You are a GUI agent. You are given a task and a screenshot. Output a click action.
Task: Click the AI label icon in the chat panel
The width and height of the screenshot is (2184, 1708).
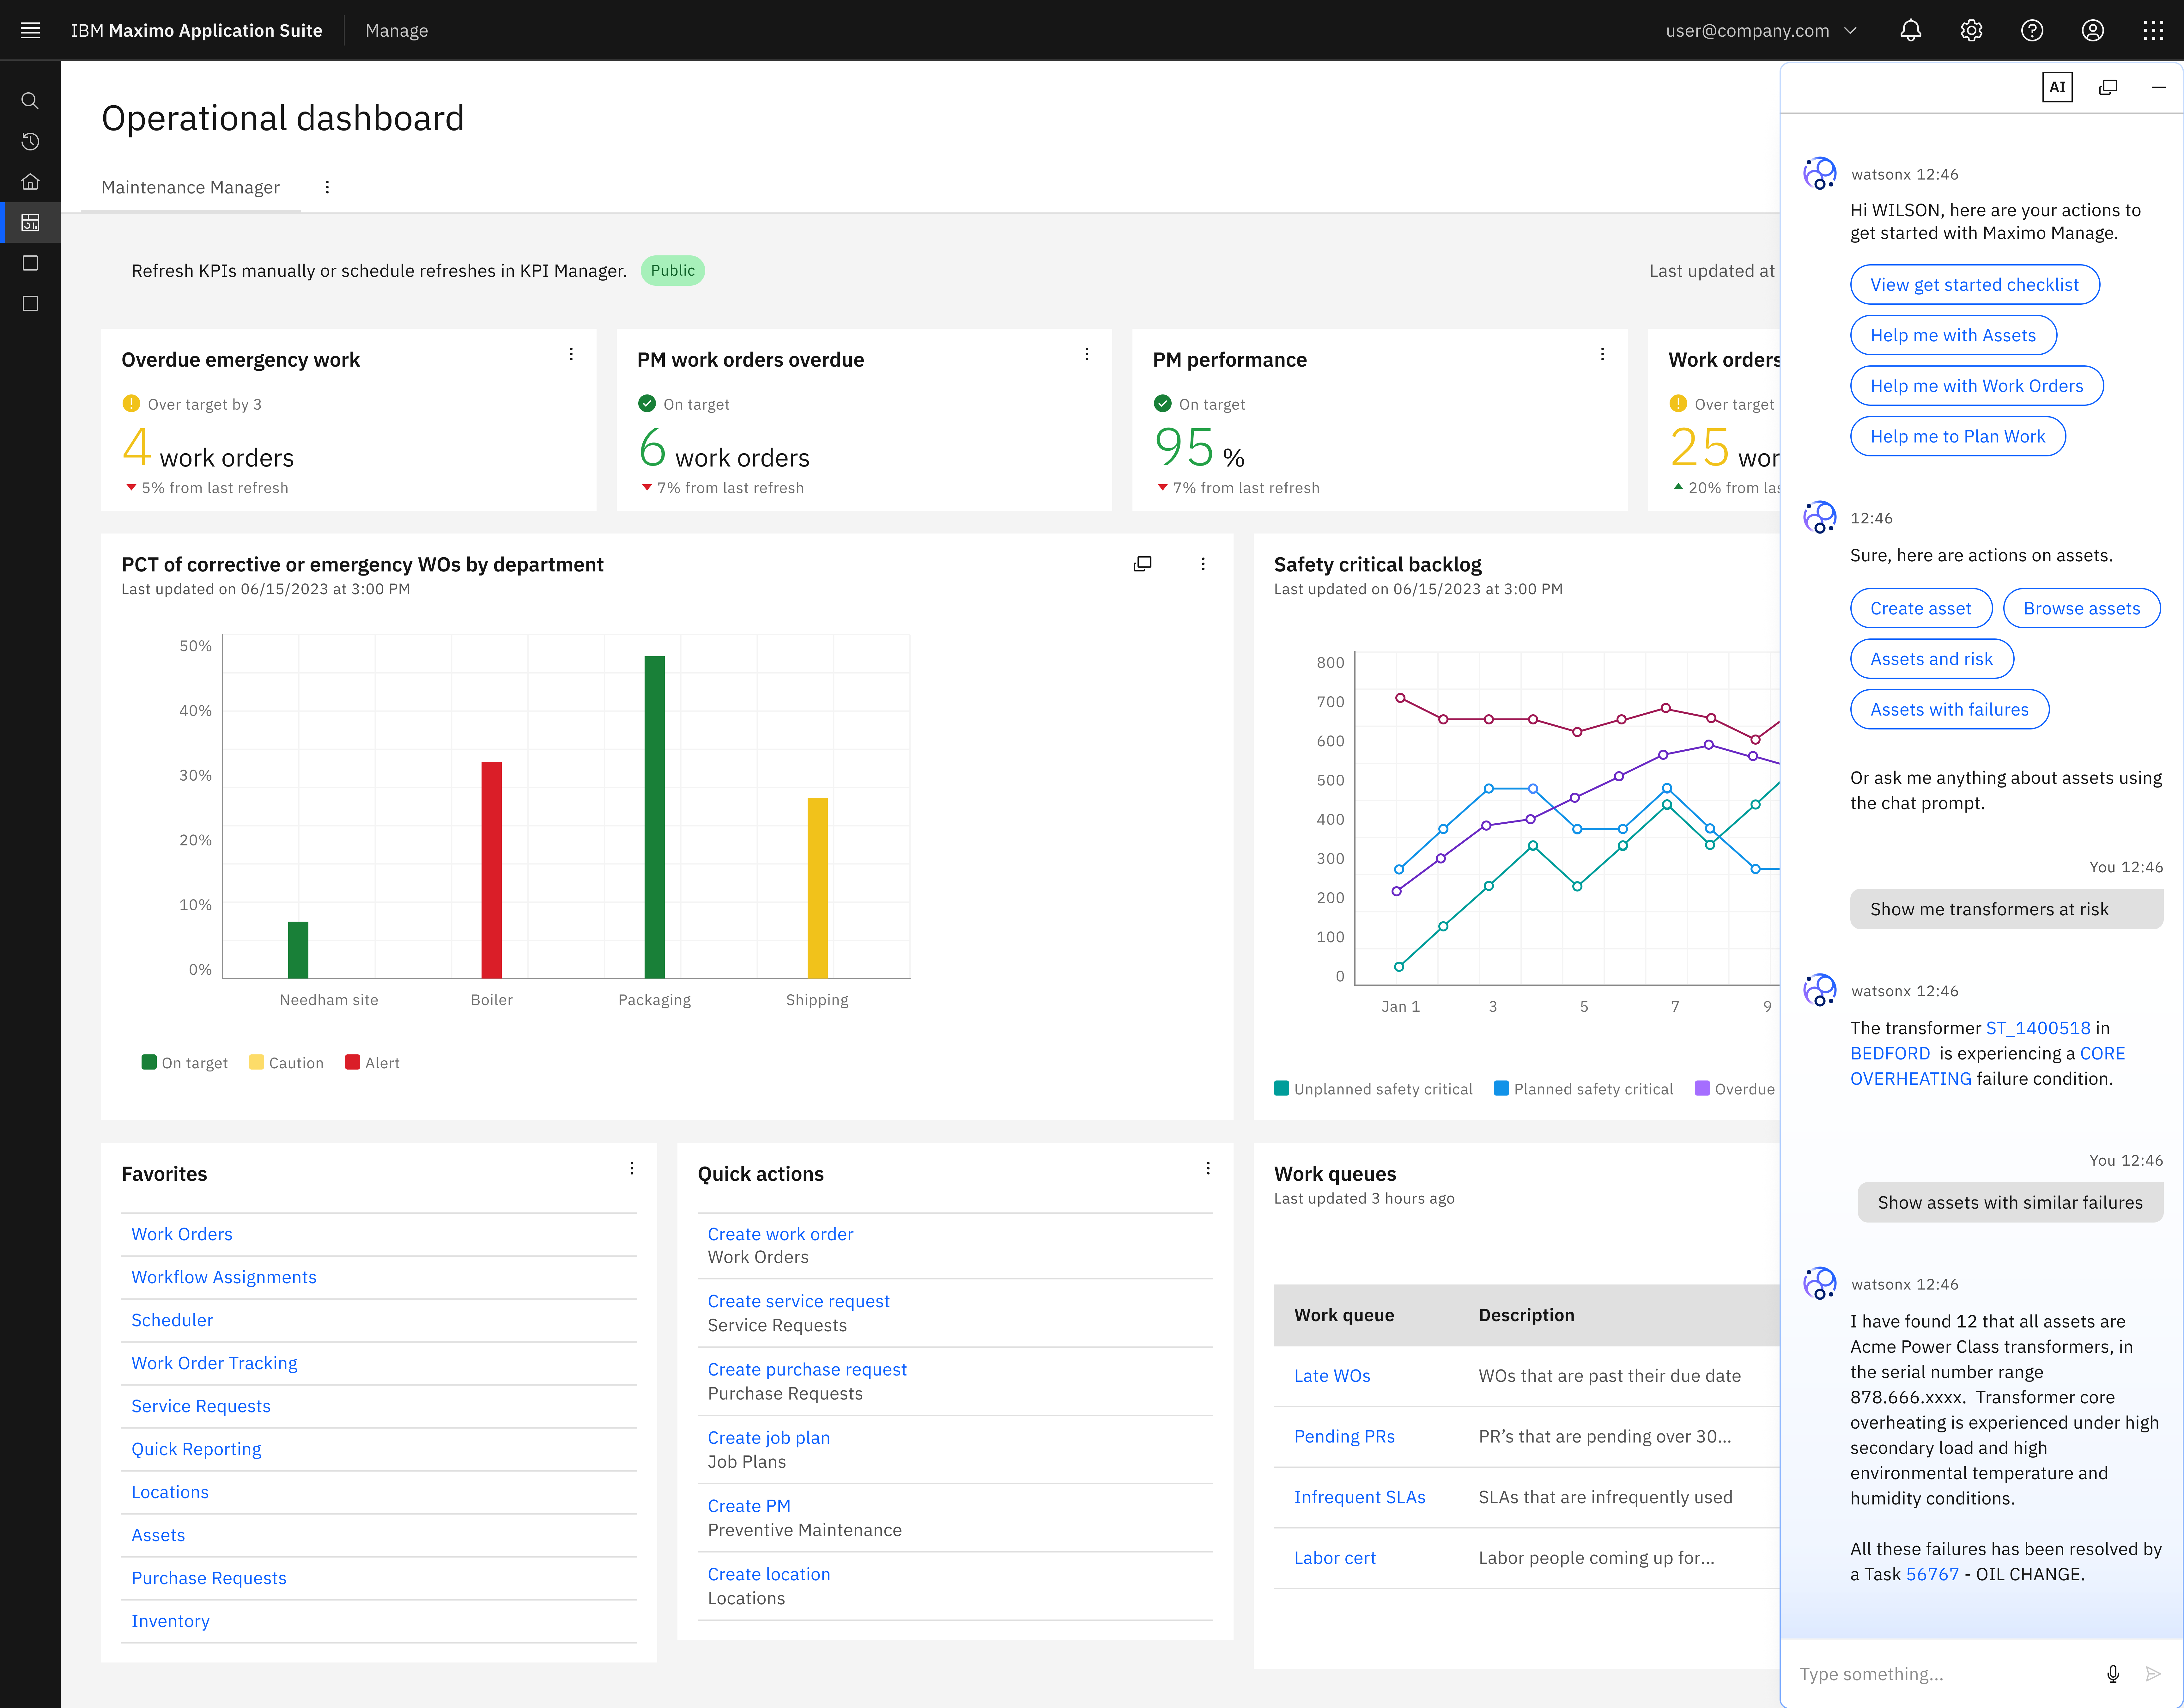tap(2057, 87)
